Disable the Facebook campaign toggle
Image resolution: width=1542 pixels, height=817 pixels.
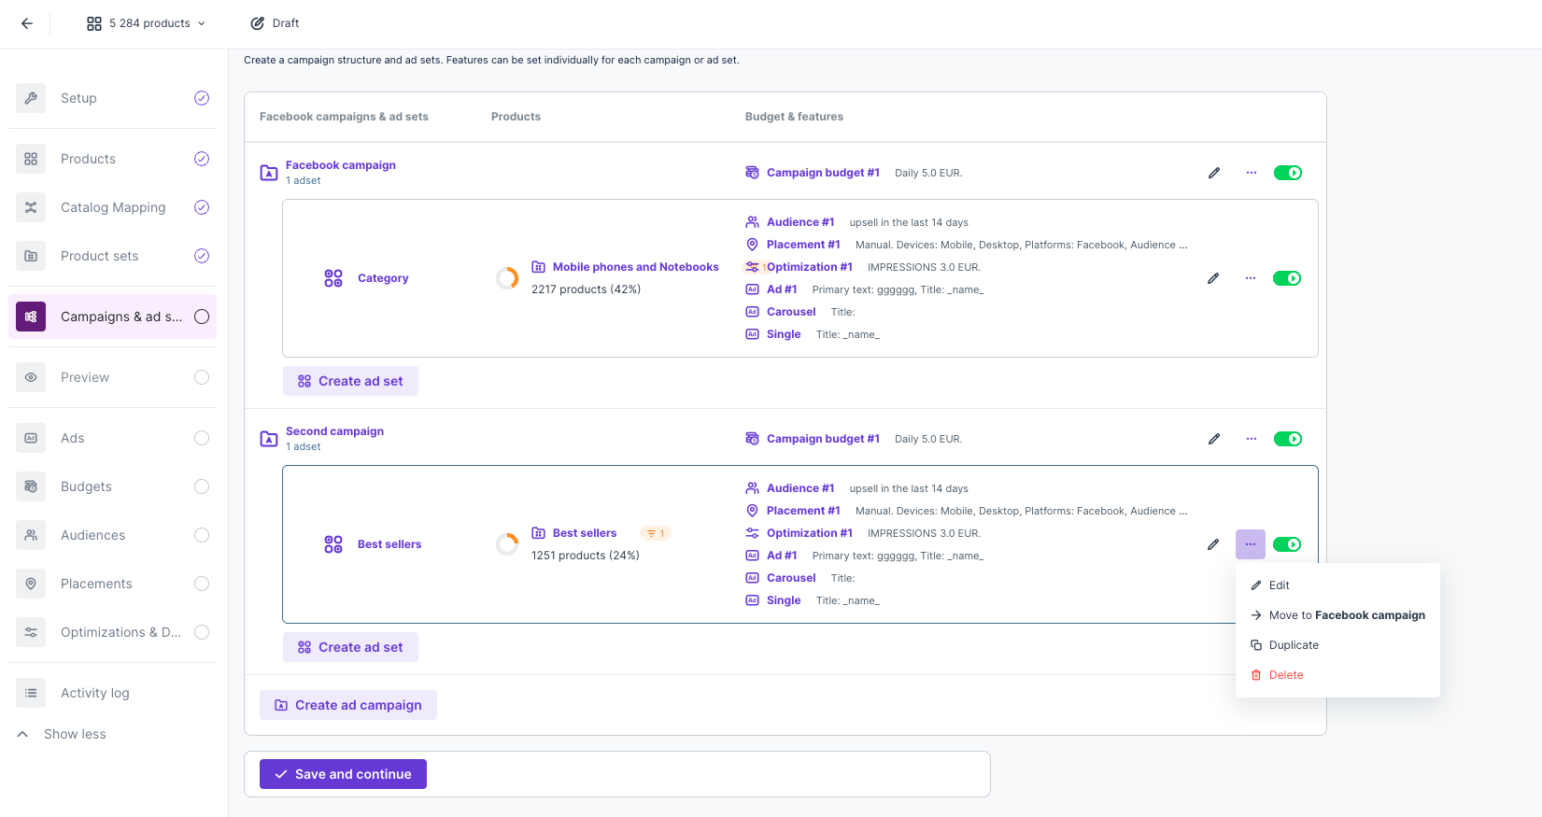(x=1287, y=173)
